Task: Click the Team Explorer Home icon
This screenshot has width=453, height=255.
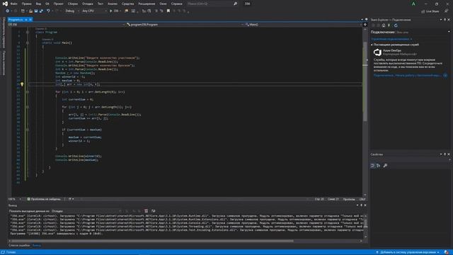Action: click(384, 25)
